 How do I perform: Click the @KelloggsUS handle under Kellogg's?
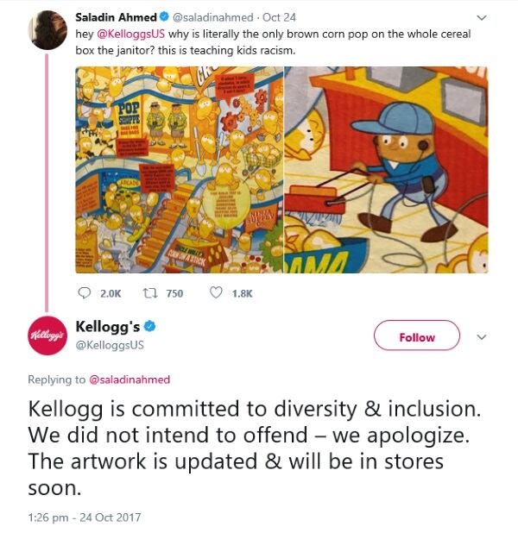click(110, 344)
